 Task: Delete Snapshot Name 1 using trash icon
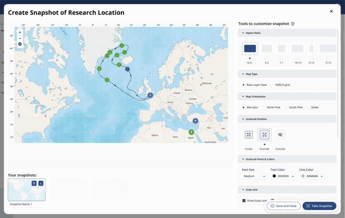pos(34,183)
